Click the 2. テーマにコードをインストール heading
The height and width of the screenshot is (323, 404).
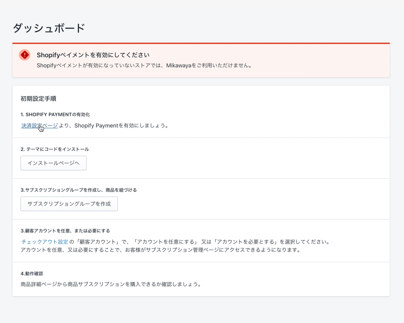(55, 149)
